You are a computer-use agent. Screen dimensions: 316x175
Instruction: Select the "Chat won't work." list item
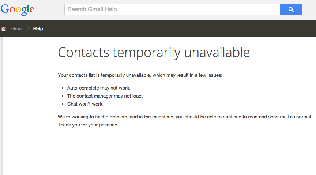pyautogui.click(x=85, y=104)
